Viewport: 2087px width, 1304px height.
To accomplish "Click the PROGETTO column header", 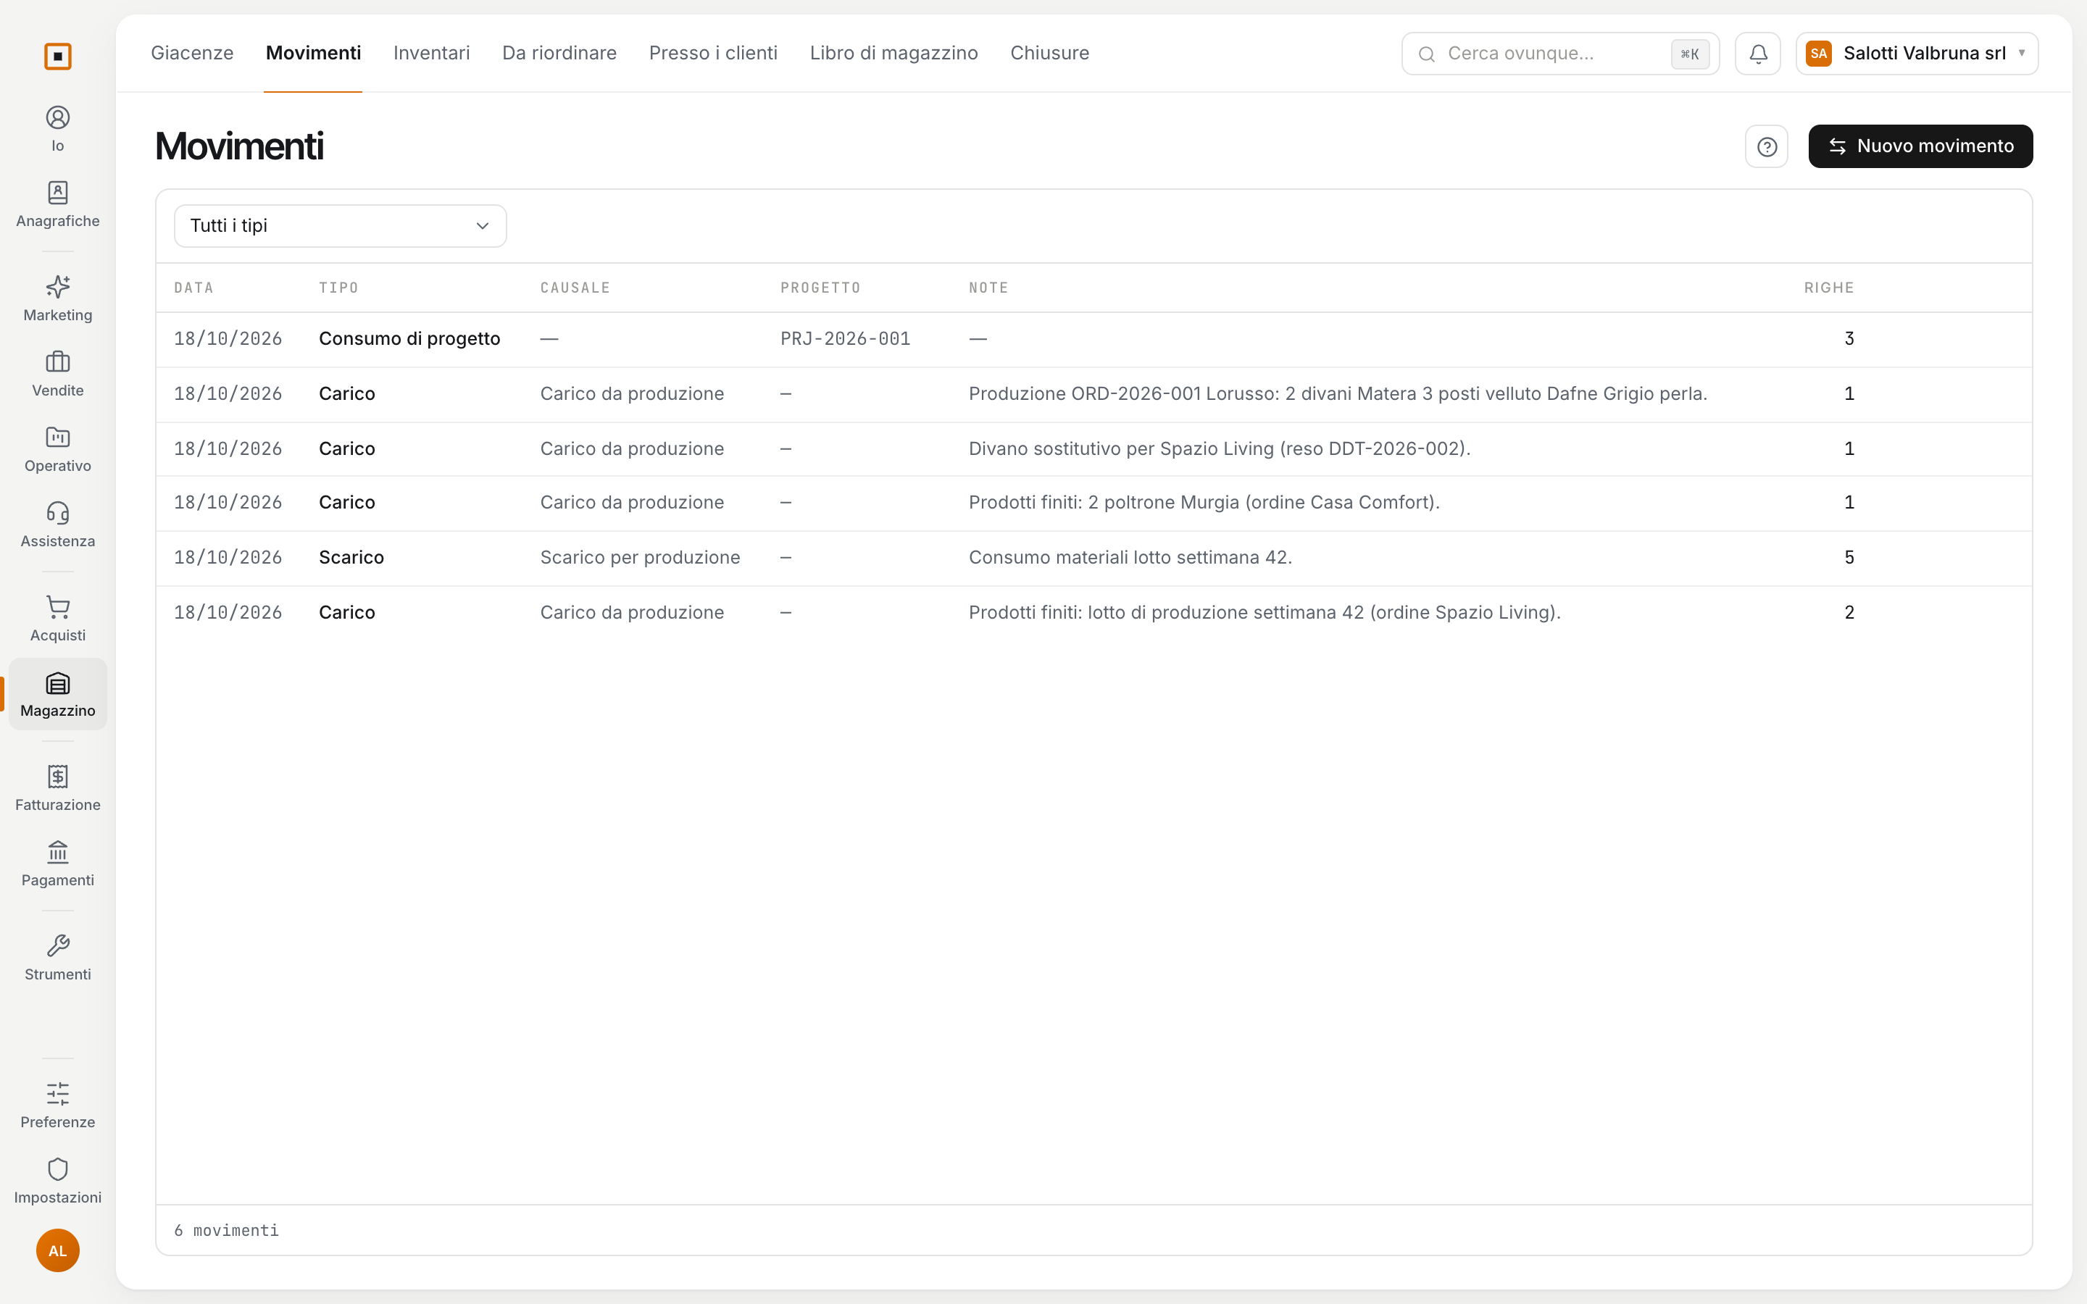I will click(x=820, y=288).
